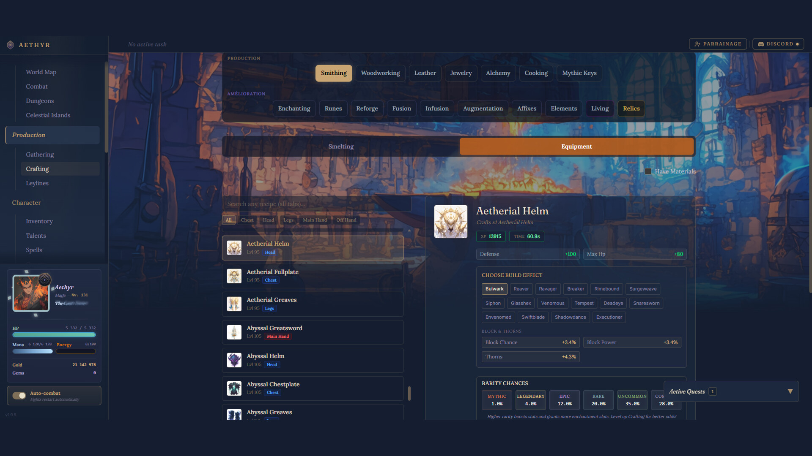Click the Abyssal Chestplate recipe icon
The height and width of the screenshot is (456, 812).
point(234,388)
